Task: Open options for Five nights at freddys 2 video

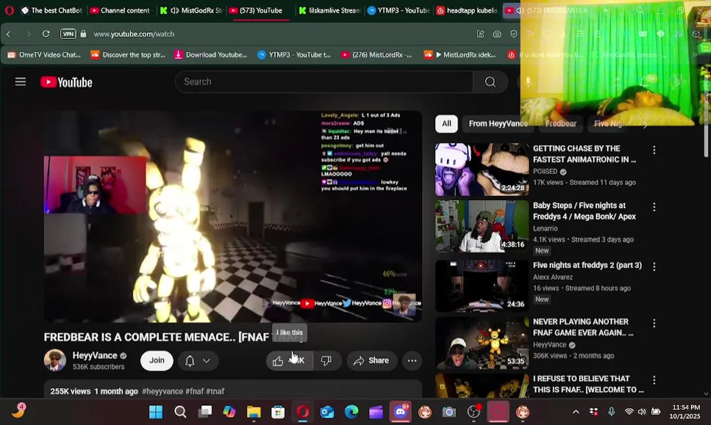Action: click(654, 267)
